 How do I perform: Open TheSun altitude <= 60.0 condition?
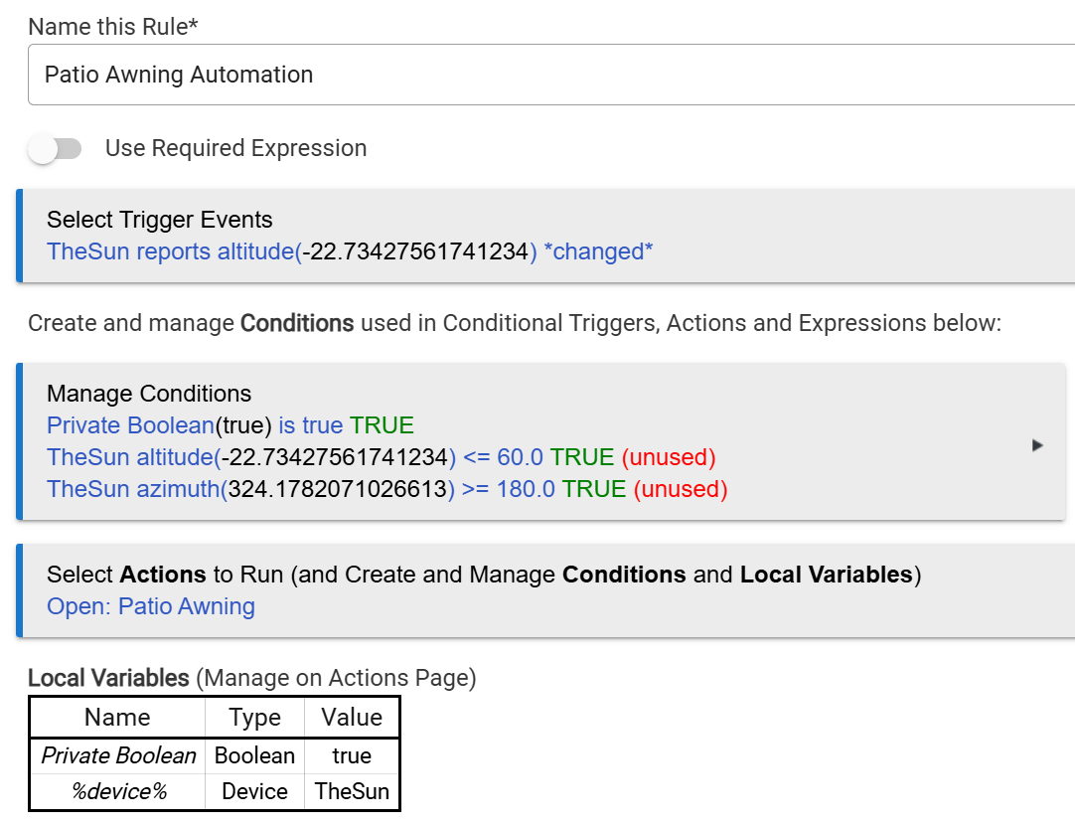[382, 456]
